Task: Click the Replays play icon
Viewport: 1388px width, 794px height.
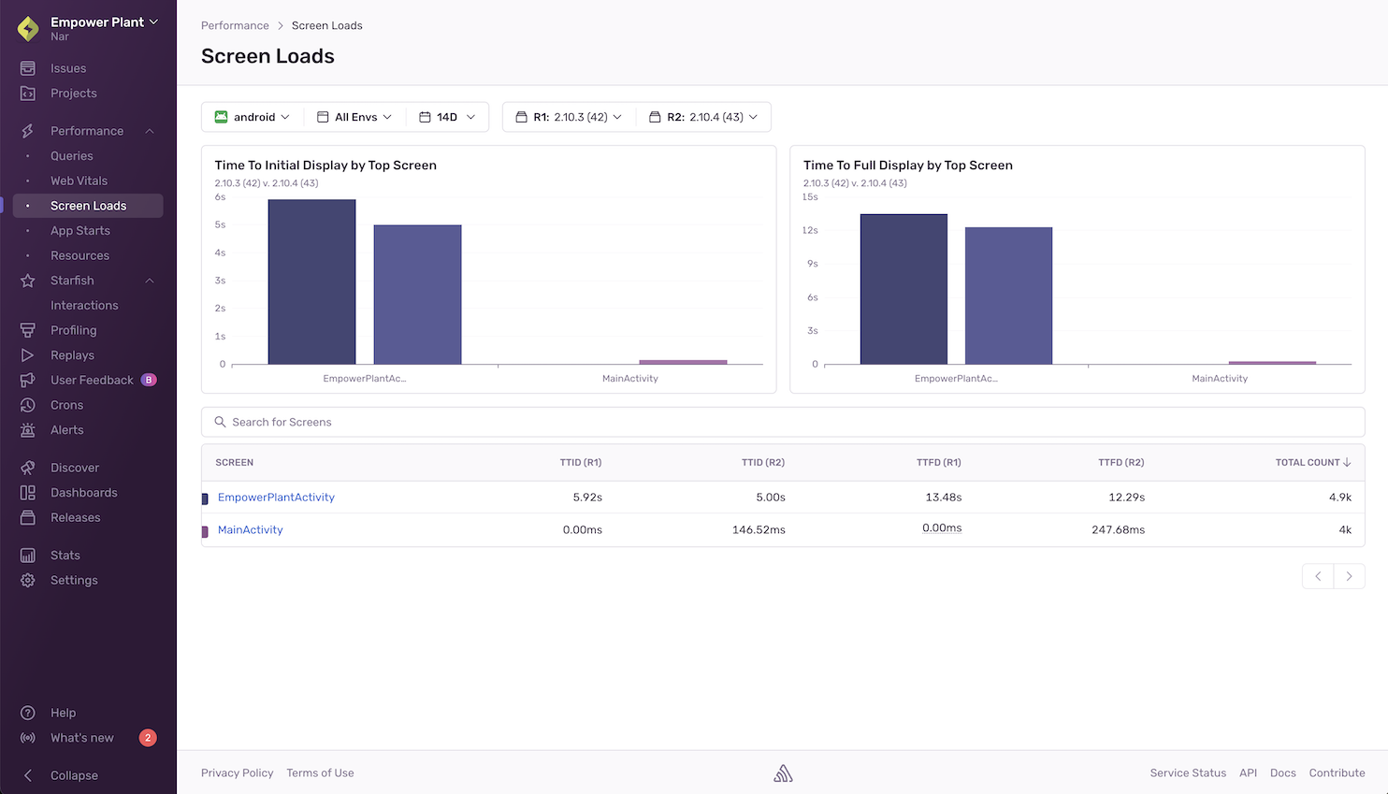Action: [28, 355]
